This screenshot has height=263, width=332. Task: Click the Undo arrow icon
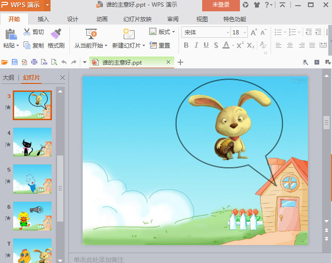click(x=64, y=62)
